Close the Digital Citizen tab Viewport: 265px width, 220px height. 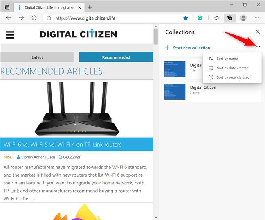(79, 8)
